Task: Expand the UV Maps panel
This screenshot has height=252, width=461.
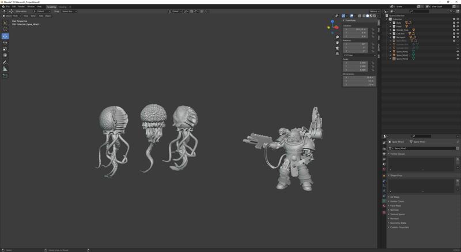Action: pos(396,197)
